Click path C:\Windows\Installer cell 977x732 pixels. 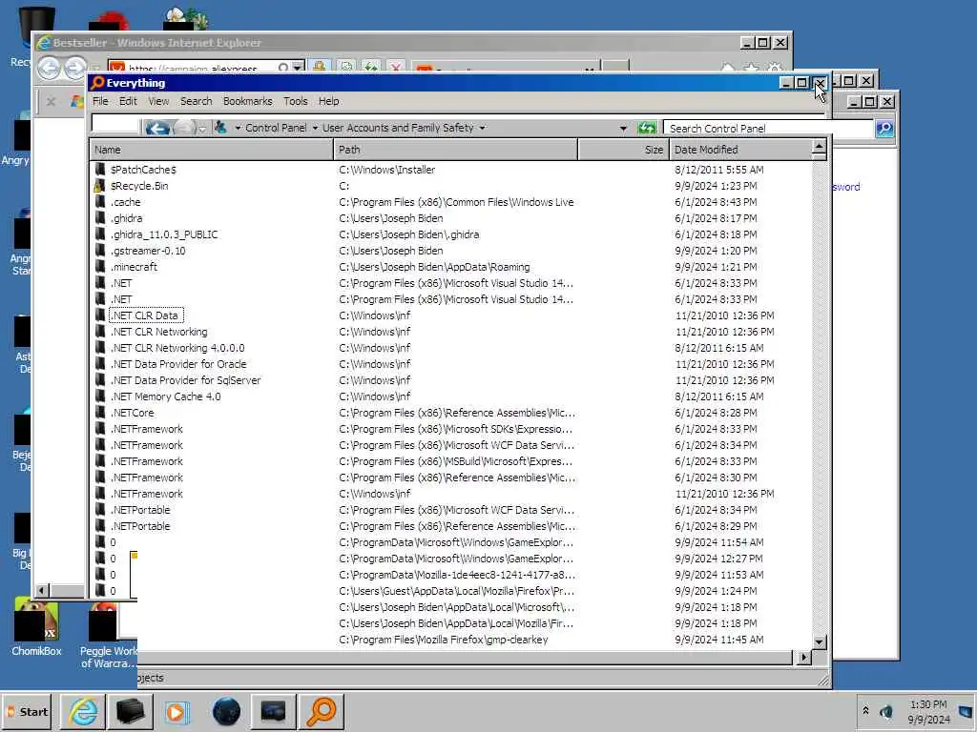387,170
